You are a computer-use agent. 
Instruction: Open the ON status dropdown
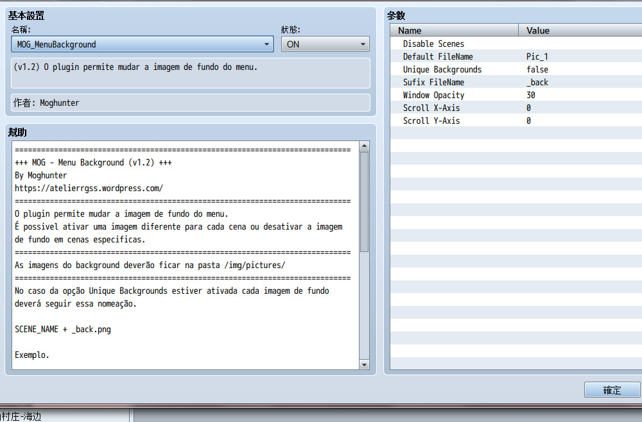(x=325, y=44)
